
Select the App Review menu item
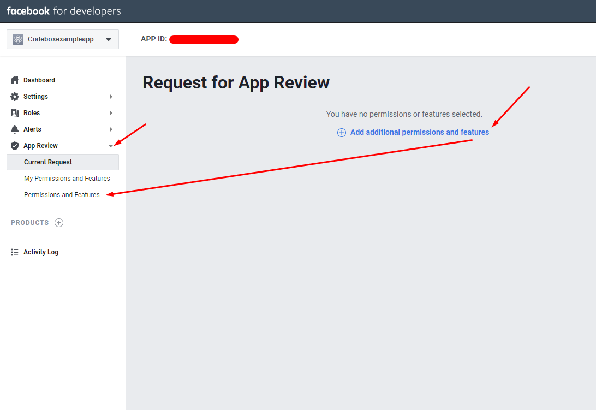41,146
